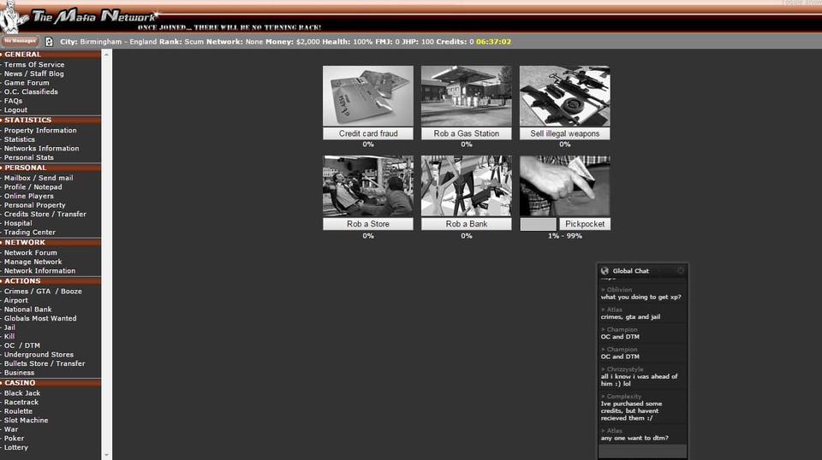Click the credit card fraud image
Image resolution: width=822 pixels, height=460 pixels.
click(x=367, y=96)
